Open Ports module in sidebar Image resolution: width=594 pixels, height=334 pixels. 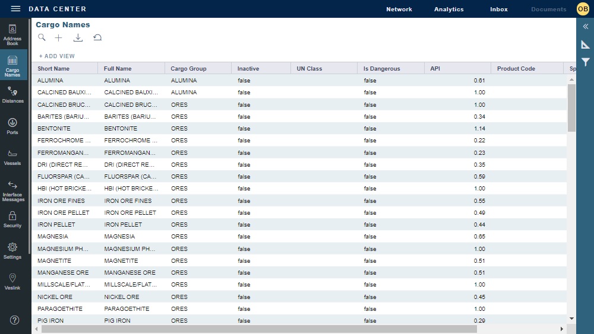click(x=12, y=126)
